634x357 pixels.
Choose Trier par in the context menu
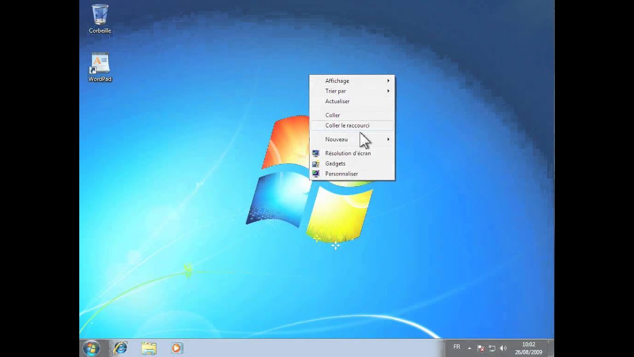click(352, 91)
